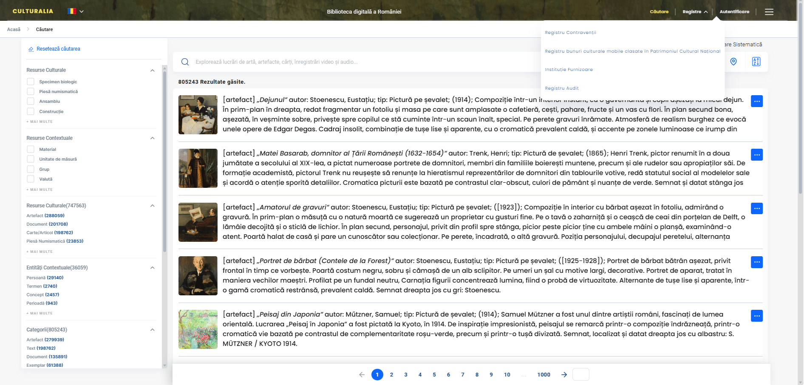This screenshot has width=804, height=385.
Task: Open the Romanian flag language dropdown
Action: (x=76, y=11)
